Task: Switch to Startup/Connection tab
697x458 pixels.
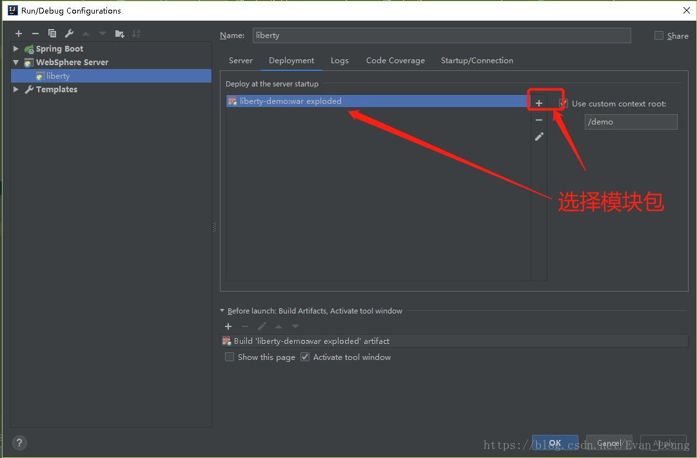Action: click(x=477, y=61)
